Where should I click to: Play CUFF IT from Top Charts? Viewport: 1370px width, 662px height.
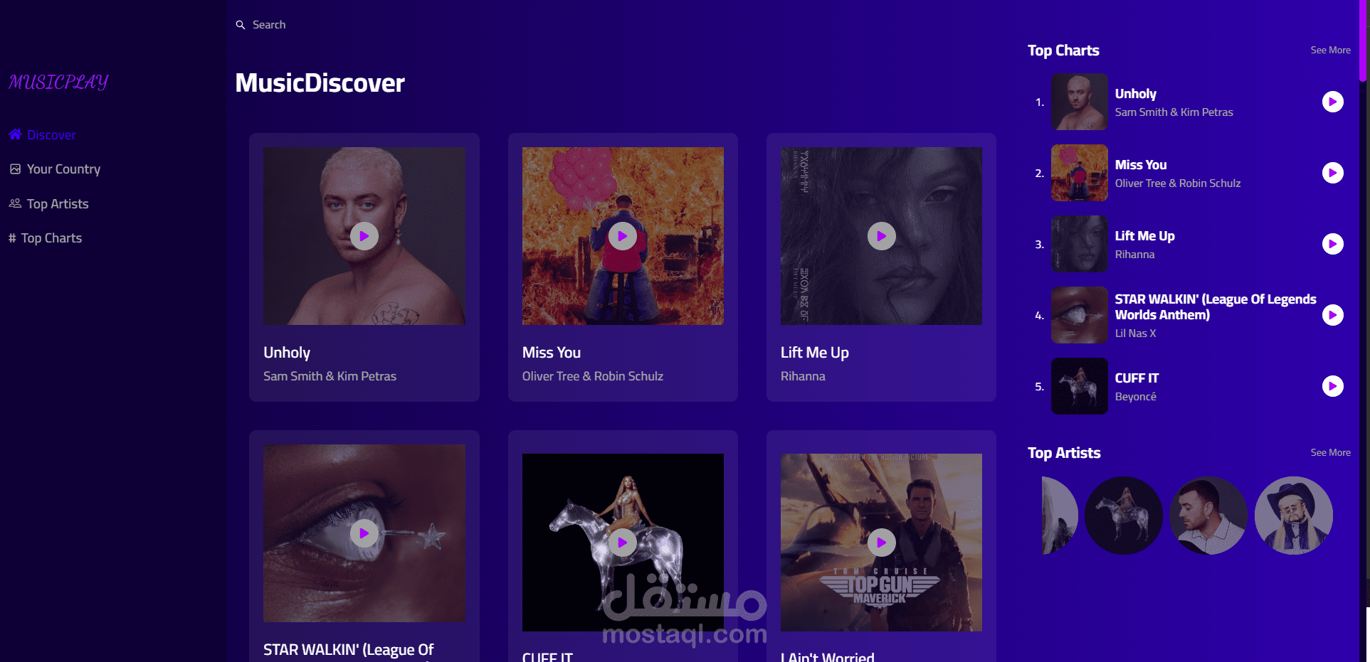(1332, 386)
